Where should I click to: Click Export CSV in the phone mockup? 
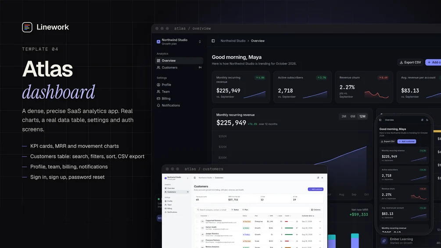[388, 141]
